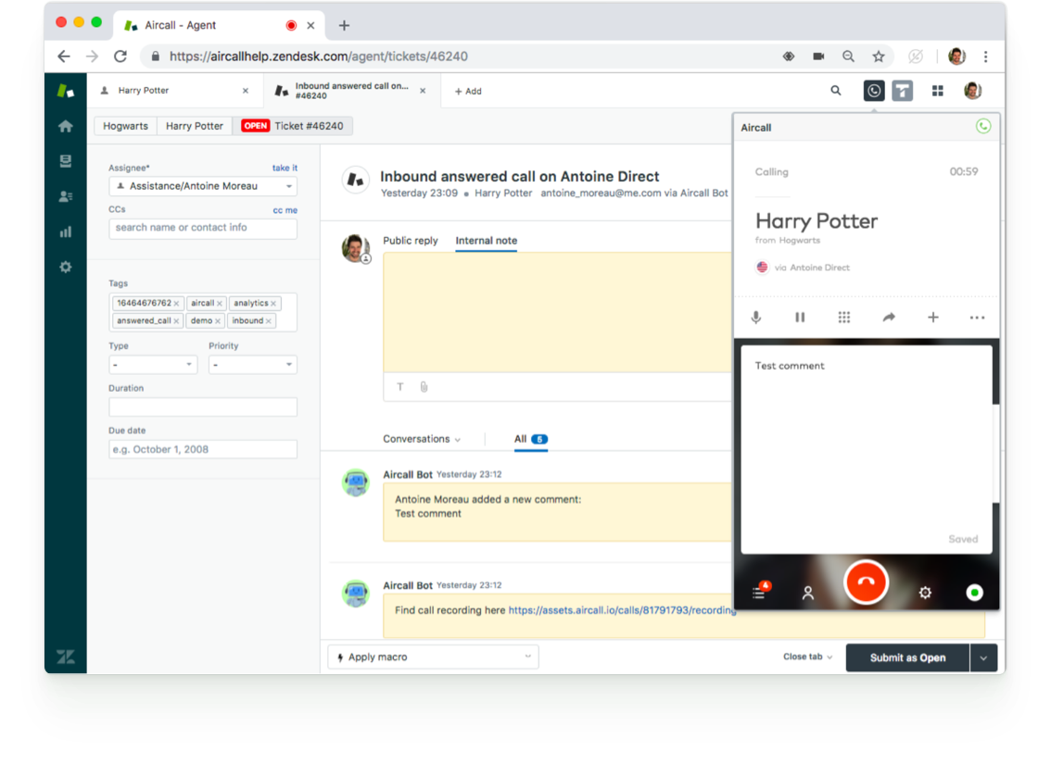Toggle Aircall availability status green dot
Image resolution: width=1051 pixels, height=763 pixels.
tap(974, 593)
